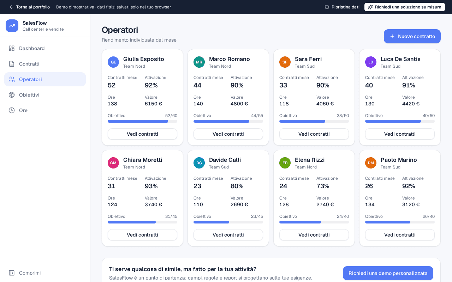The height and width of the screenshot is (282, 452).
Task: Click Vedi contratti on Sara Ferri's card
Action: click(x=314, y=134)
